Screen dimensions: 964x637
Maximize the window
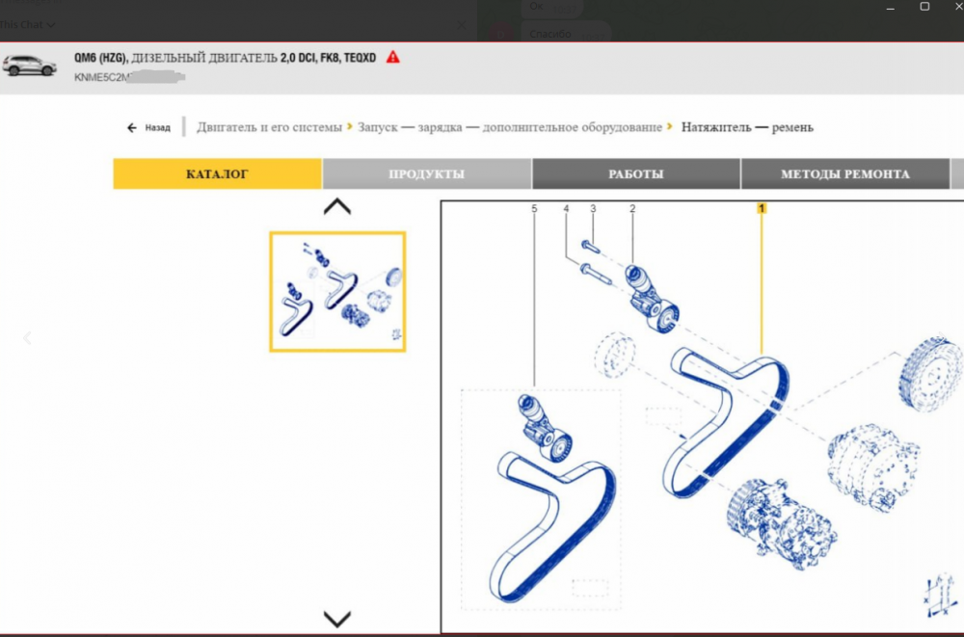click(924, 7)
